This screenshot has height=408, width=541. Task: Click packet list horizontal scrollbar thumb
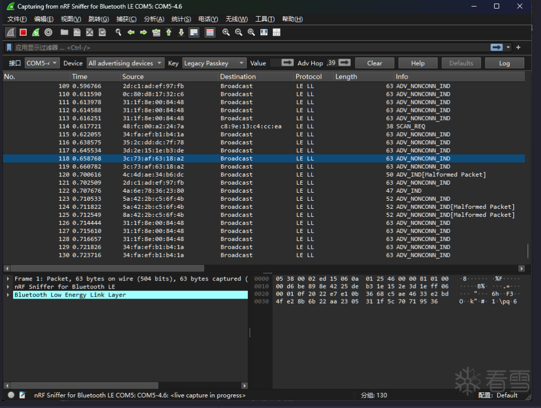point(107,268)
